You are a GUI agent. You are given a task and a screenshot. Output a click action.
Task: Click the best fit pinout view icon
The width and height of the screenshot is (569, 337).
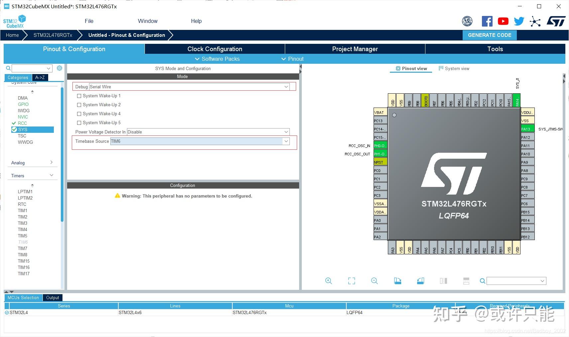(351, 281)
